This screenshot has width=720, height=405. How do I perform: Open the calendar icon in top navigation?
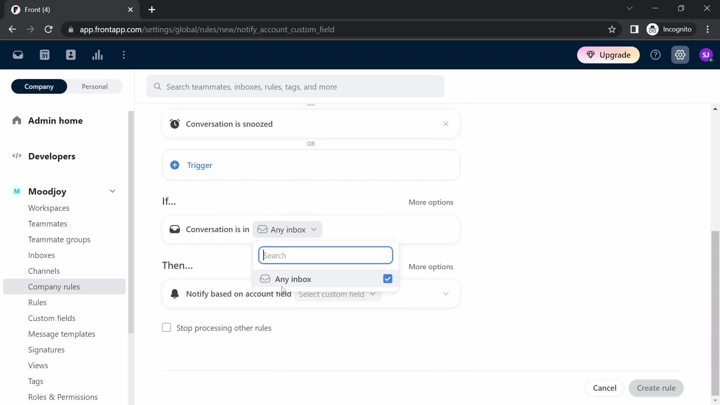45,55
